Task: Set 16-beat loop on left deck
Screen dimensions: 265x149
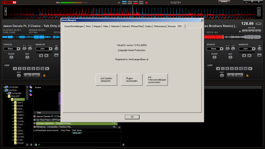Action: (38, 69)
